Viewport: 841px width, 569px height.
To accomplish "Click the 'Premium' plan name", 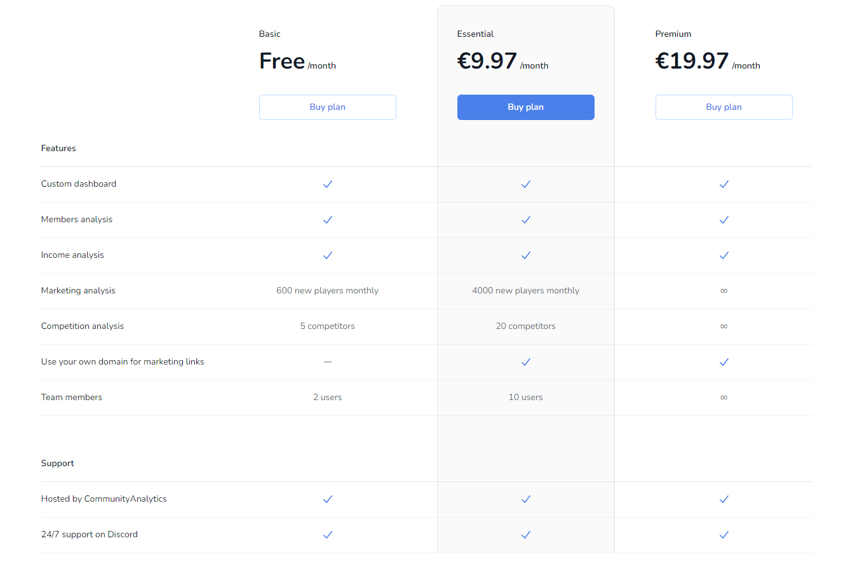I will (x=673, y=34).
